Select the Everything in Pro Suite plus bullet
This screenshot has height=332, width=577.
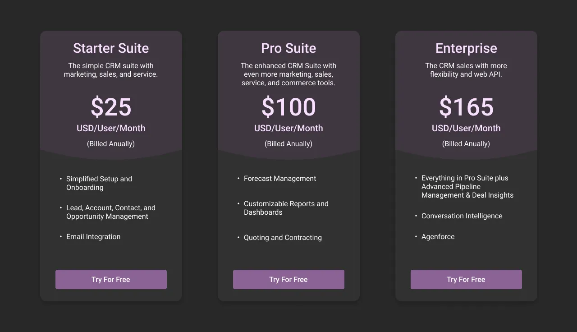467,186
